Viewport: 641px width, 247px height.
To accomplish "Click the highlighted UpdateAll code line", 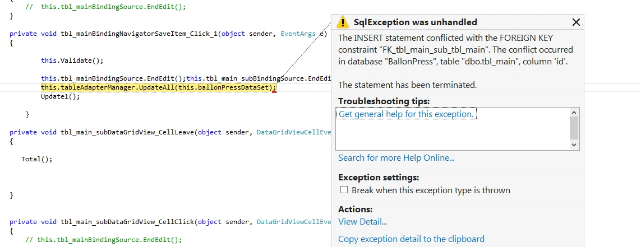I will 159,87.
